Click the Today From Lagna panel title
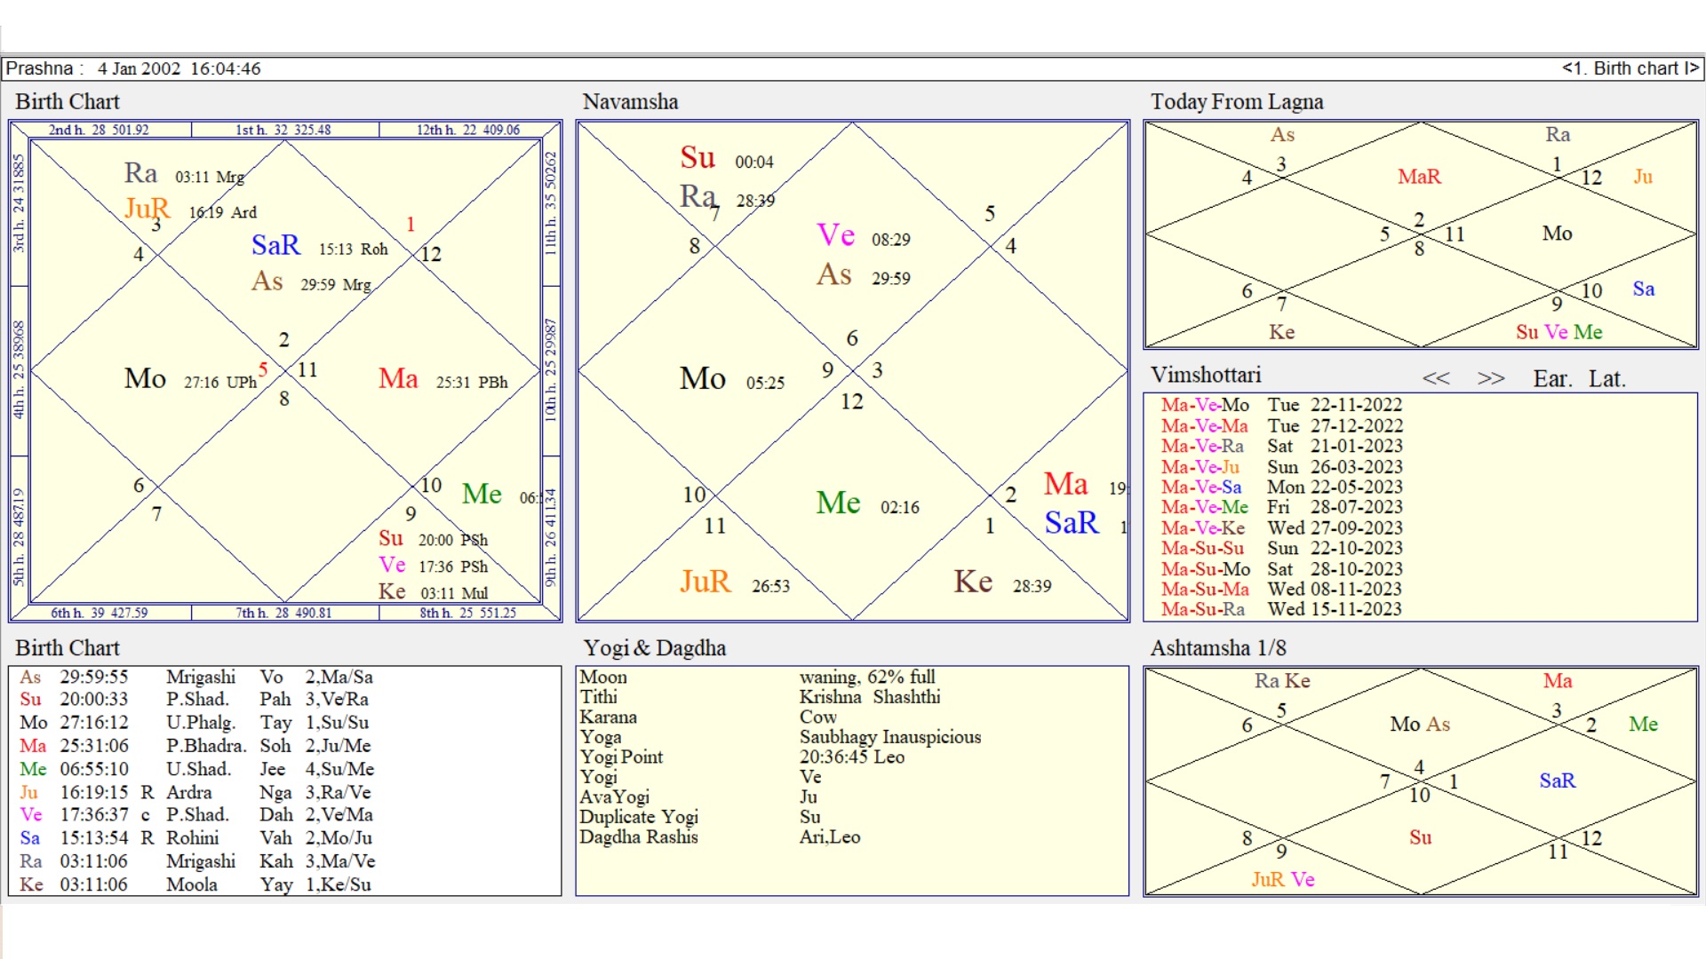Screen dimensions: 1706x959 pyautogui.click(x=1237, y=102)
